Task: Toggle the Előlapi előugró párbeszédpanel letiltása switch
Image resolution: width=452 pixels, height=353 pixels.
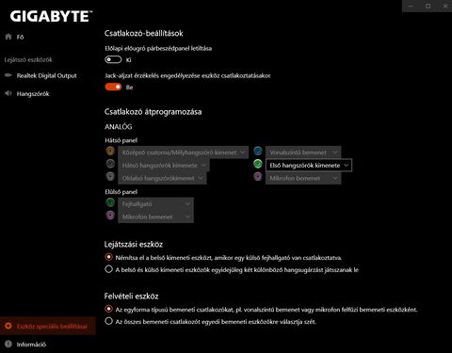Action: click(x=113, y=59)
